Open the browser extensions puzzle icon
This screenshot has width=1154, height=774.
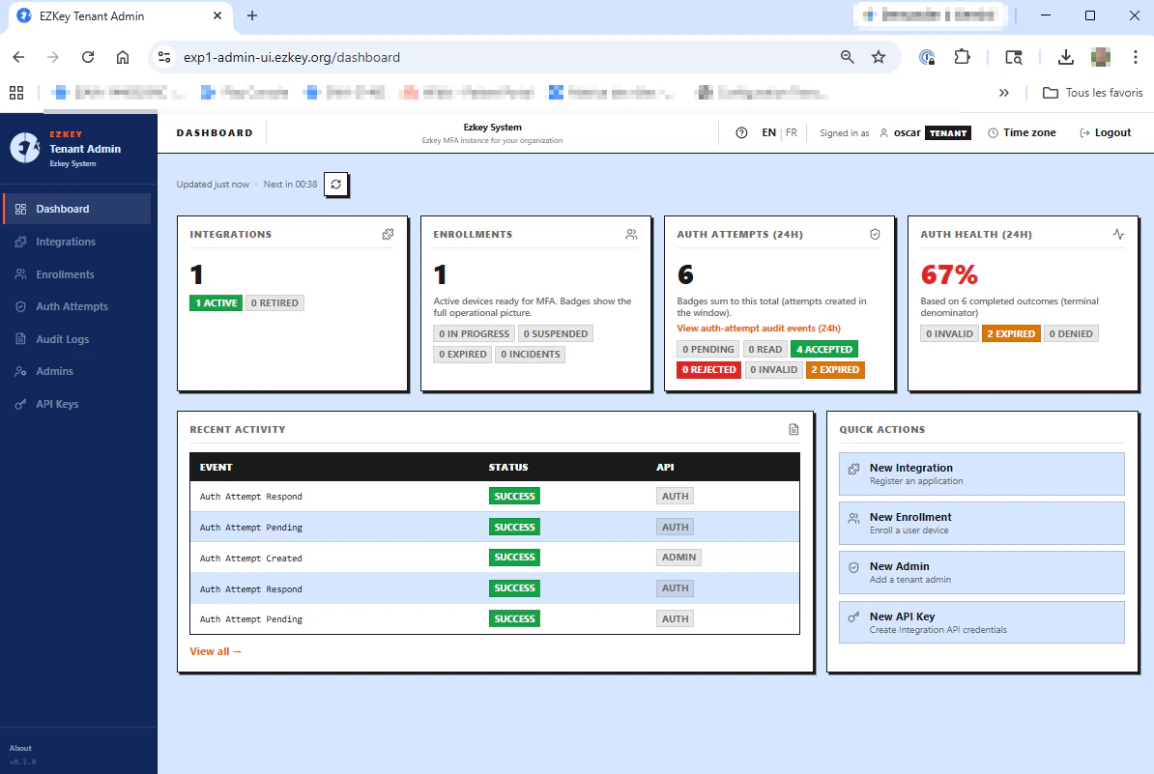click(x=962, y=57)
